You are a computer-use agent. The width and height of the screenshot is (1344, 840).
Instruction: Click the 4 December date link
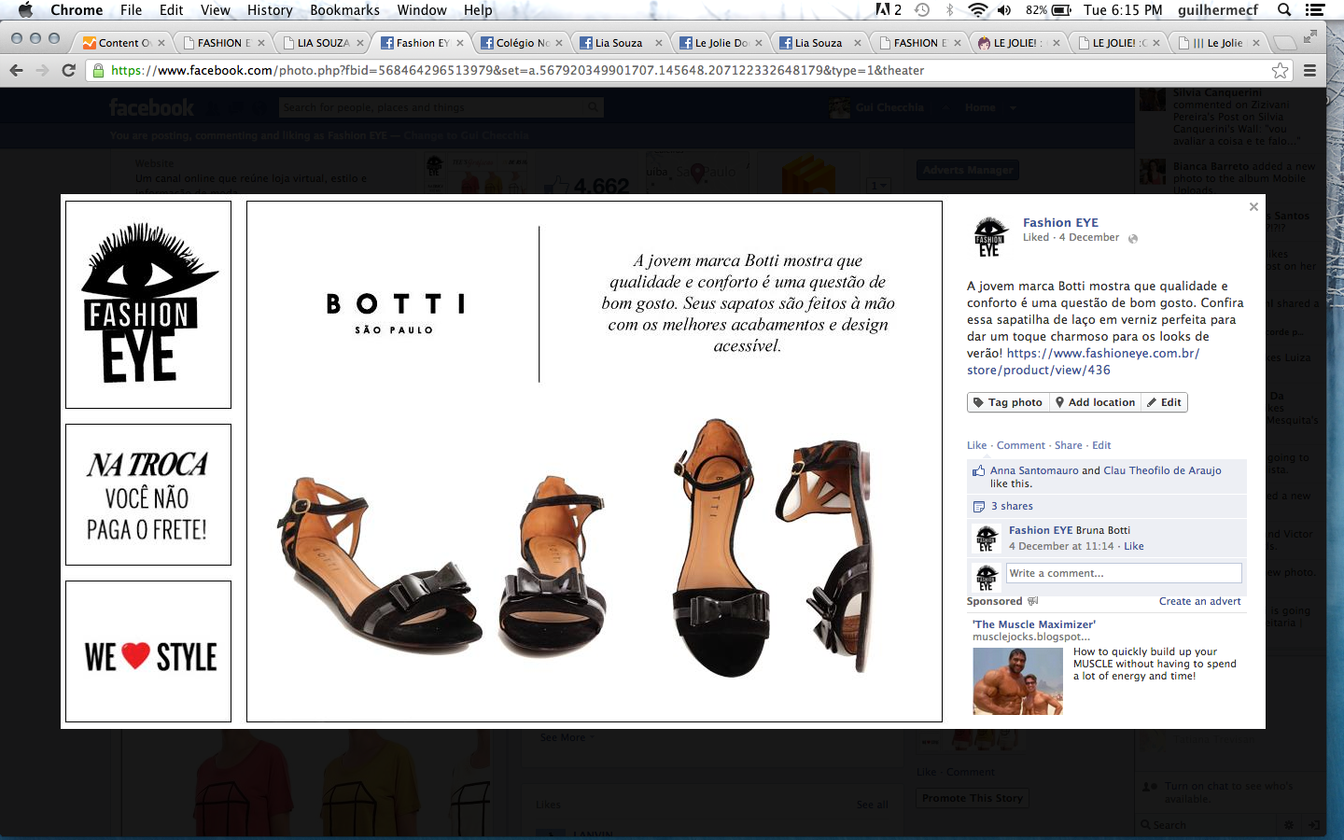coord(1089,237)
